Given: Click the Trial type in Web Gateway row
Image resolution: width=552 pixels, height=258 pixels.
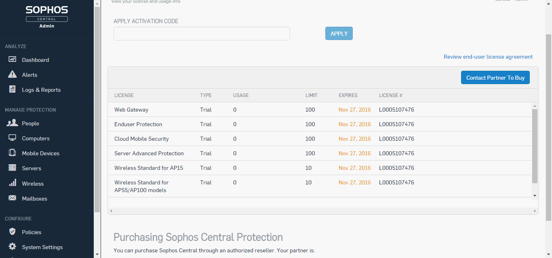Looking at the screenshot, I should [x=206, y=110].
